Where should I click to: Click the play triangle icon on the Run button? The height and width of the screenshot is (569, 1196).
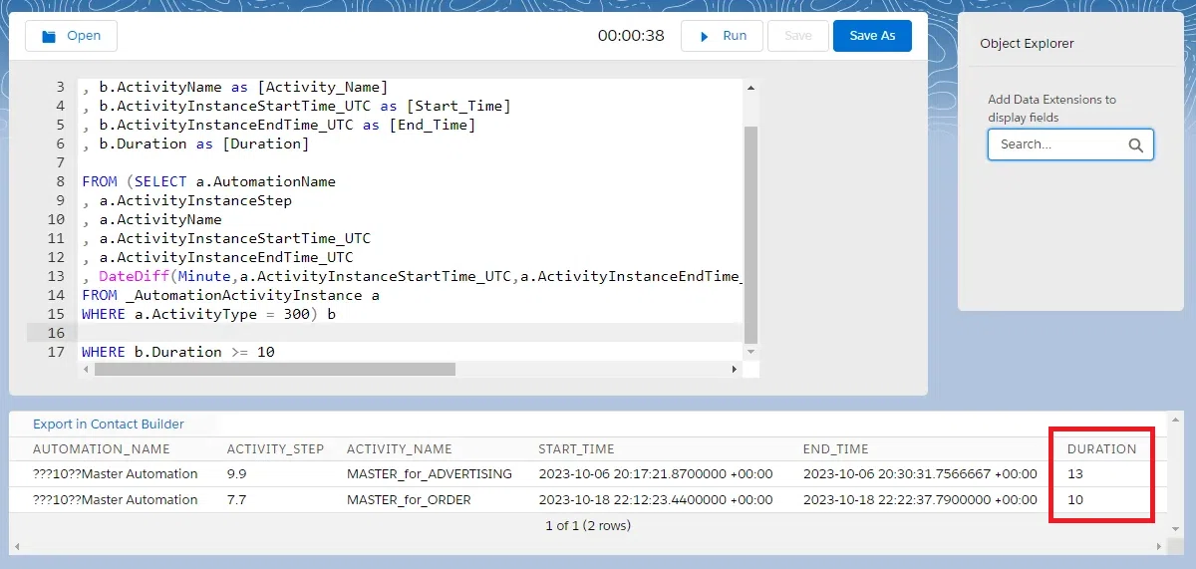point(704,36)
